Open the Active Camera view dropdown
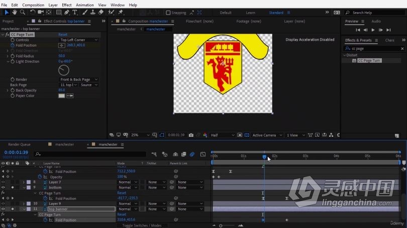Screen dimensions: 407x228 tap(267, 135)
